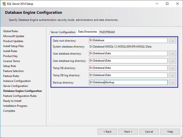Screen dimensions: 183x138
Task: Browse for User database log directory
Action: coord(172,61)
